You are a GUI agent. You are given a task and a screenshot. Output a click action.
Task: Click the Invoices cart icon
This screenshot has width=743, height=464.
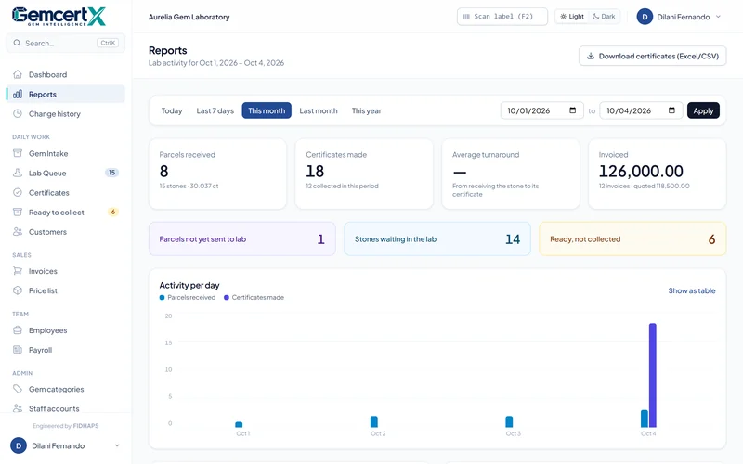click(18, 271)
